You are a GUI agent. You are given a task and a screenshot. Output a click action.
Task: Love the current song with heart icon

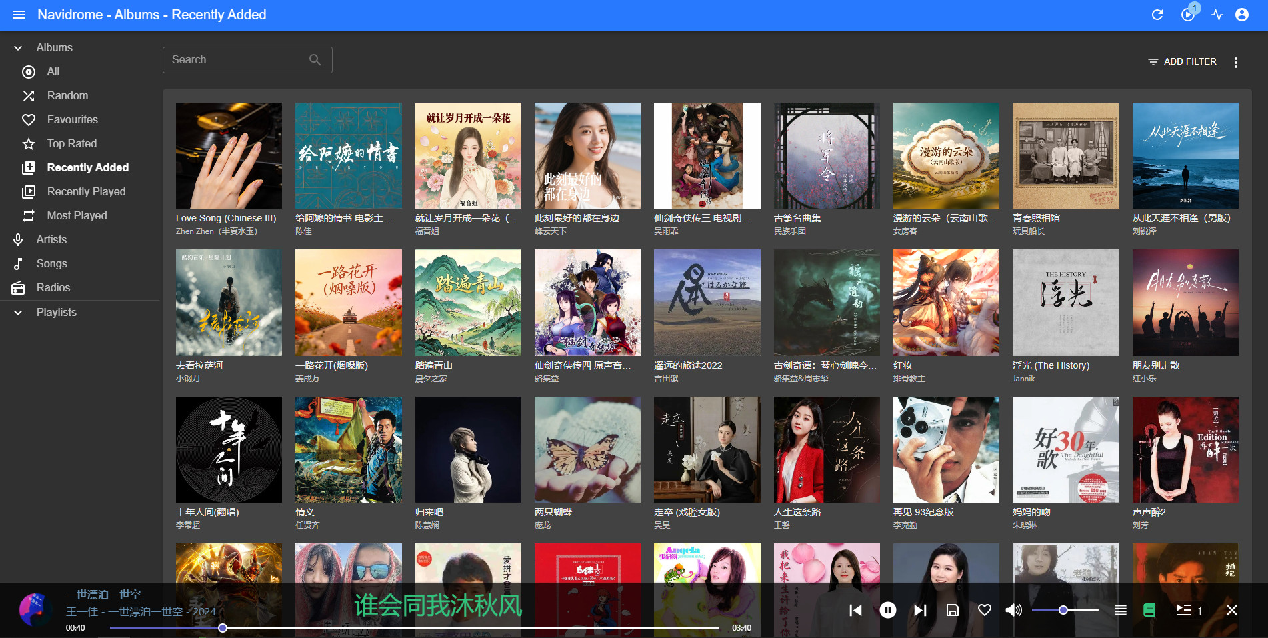(985, 610)
